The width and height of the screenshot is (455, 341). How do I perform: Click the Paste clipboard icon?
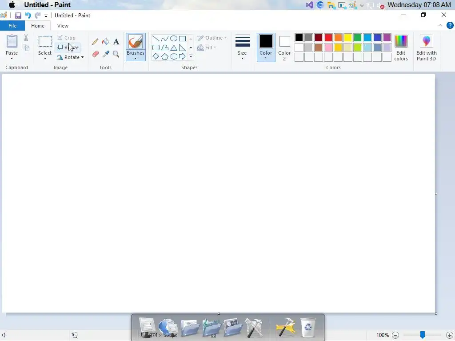(12, 41)
